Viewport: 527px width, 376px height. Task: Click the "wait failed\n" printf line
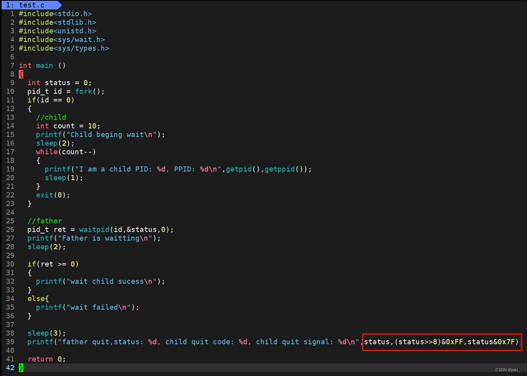[x=88, y=307]
